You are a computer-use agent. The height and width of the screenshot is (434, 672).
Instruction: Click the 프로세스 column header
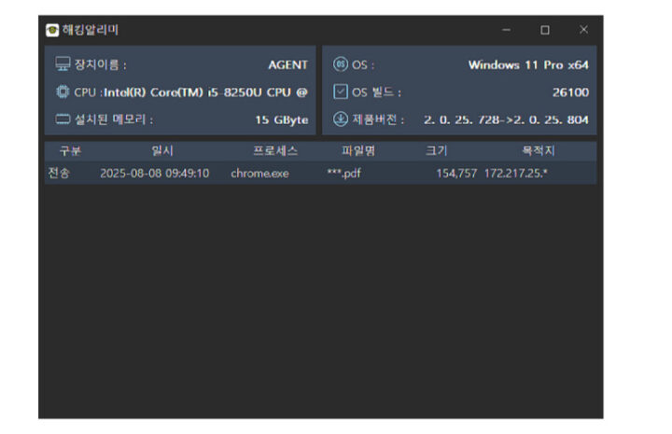[x=275, y=151]
